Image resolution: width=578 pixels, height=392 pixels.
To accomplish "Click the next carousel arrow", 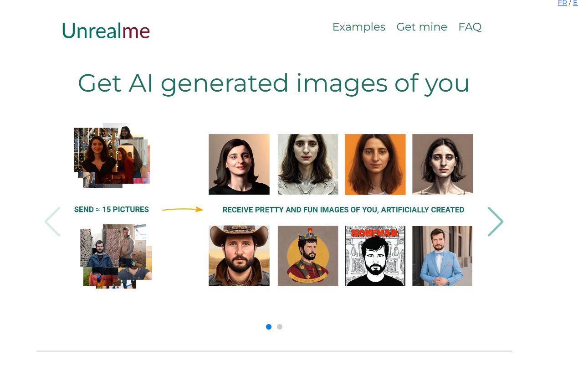I will tap(496, 222).
